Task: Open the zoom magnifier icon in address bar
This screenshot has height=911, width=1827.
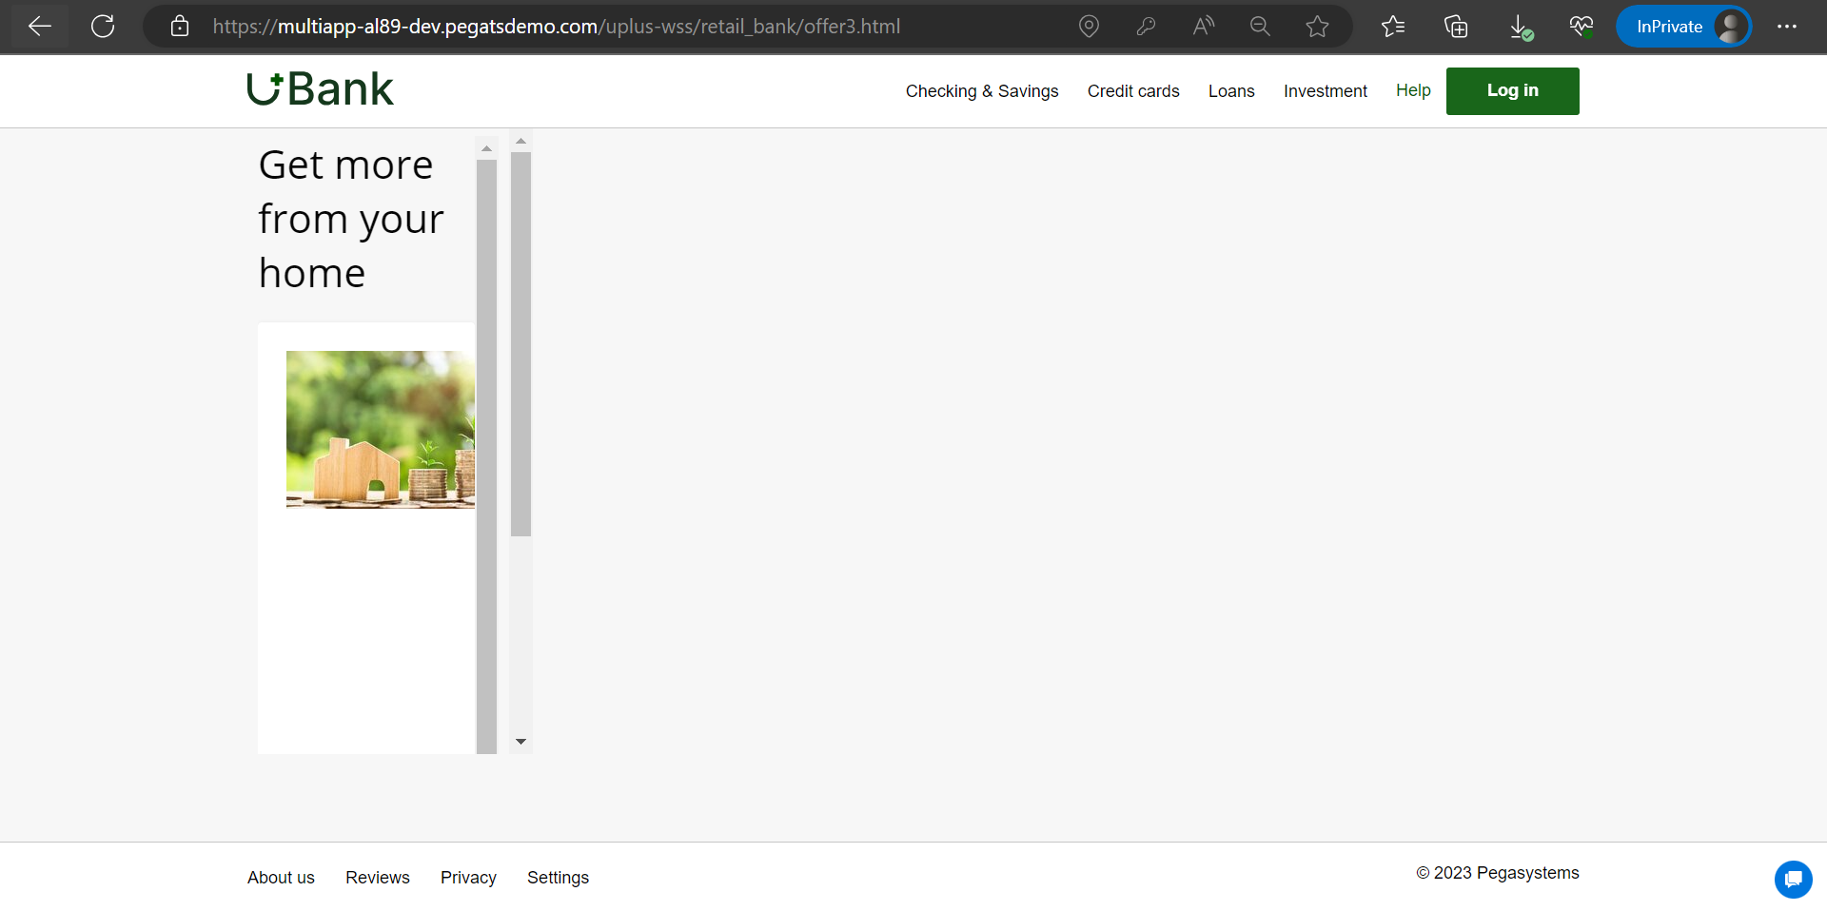Action: pos(1260,26)
